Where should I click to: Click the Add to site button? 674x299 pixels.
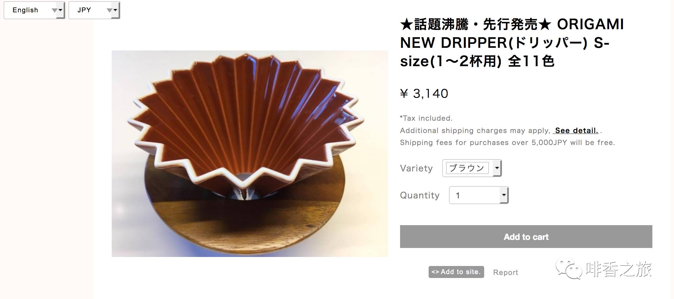[x=456, y=272]
